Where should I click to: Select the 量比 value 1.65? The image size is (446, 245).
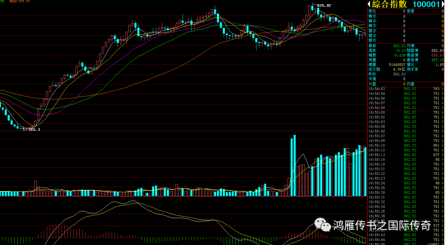(x=439, y=65)
